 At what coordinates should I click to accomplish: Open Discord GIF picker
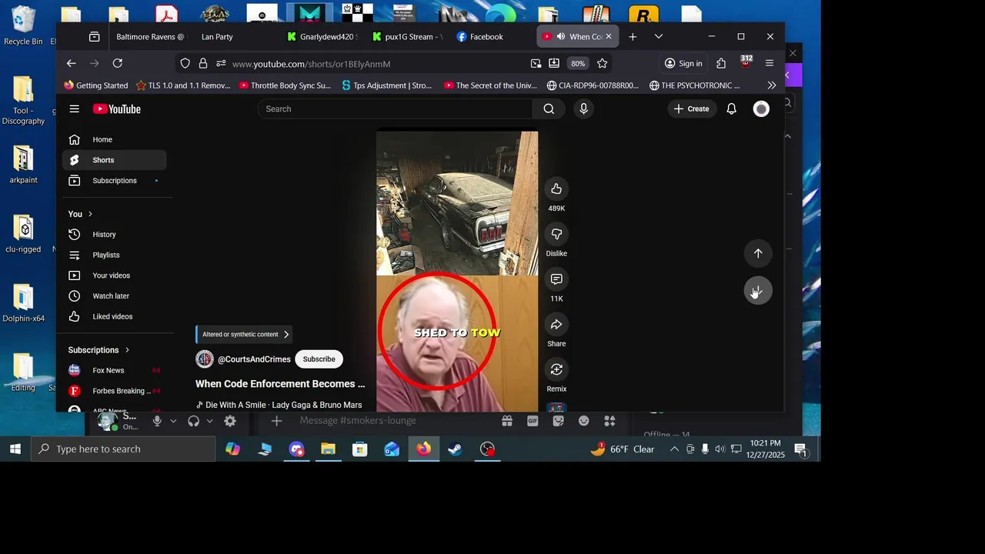tap(533, 421)
